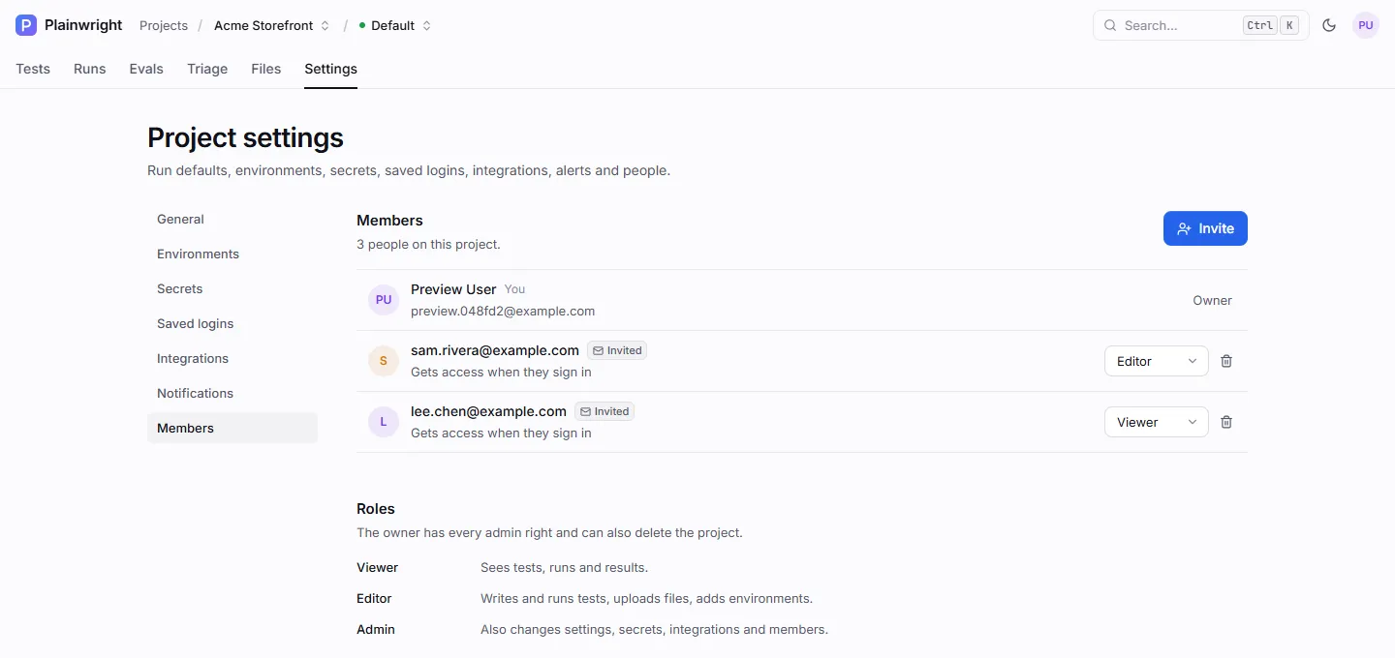Open Notifications settings section
Viewport: 1395px width, 658px height.
(232, 394)
